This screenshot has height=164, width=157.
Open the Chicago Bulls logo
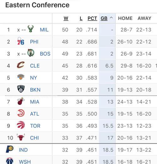(21, 137)
